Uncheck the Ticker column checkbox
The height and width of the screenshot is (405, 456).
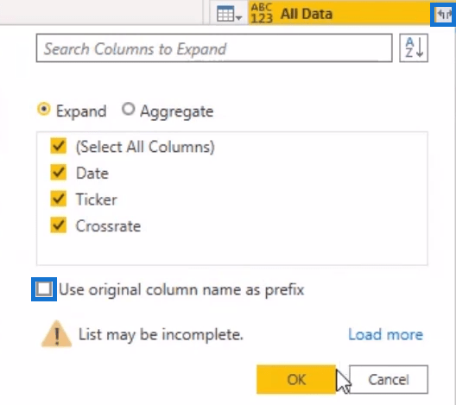[58, 199]
